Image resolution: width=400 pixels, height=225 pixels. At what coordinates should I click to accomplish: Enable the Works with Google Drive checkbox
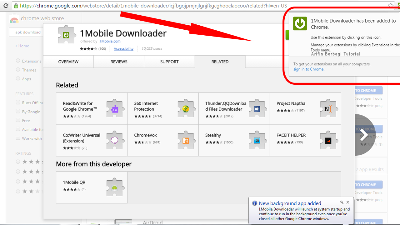click(18, 138)
